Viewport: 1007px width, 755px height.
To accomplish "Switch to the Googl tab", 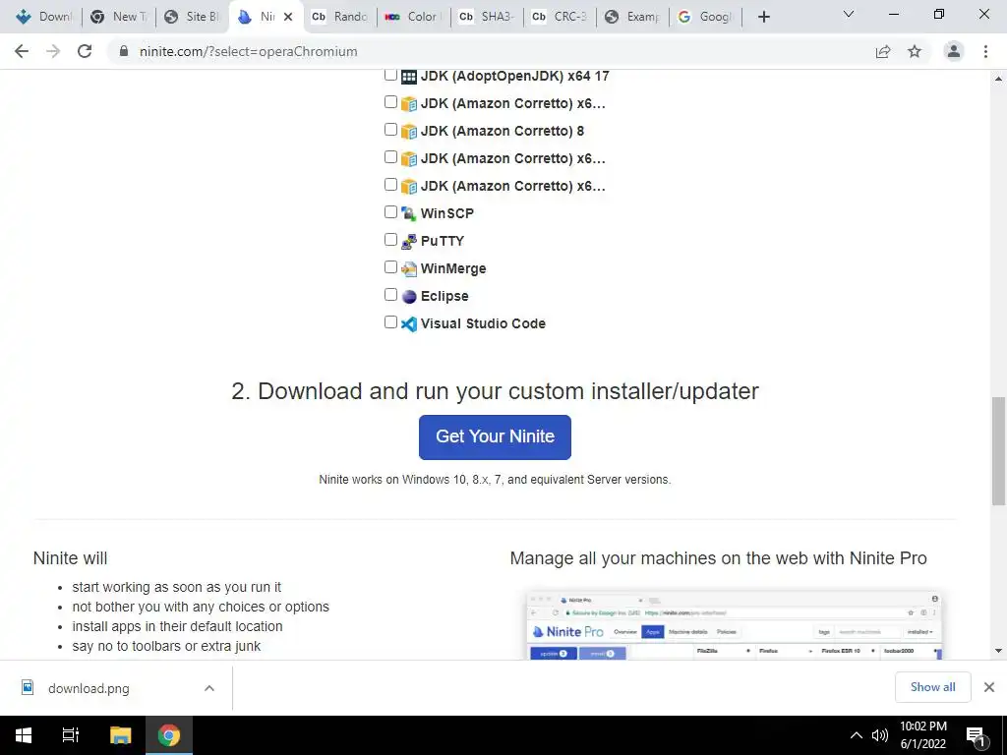I will click(706, 17).
